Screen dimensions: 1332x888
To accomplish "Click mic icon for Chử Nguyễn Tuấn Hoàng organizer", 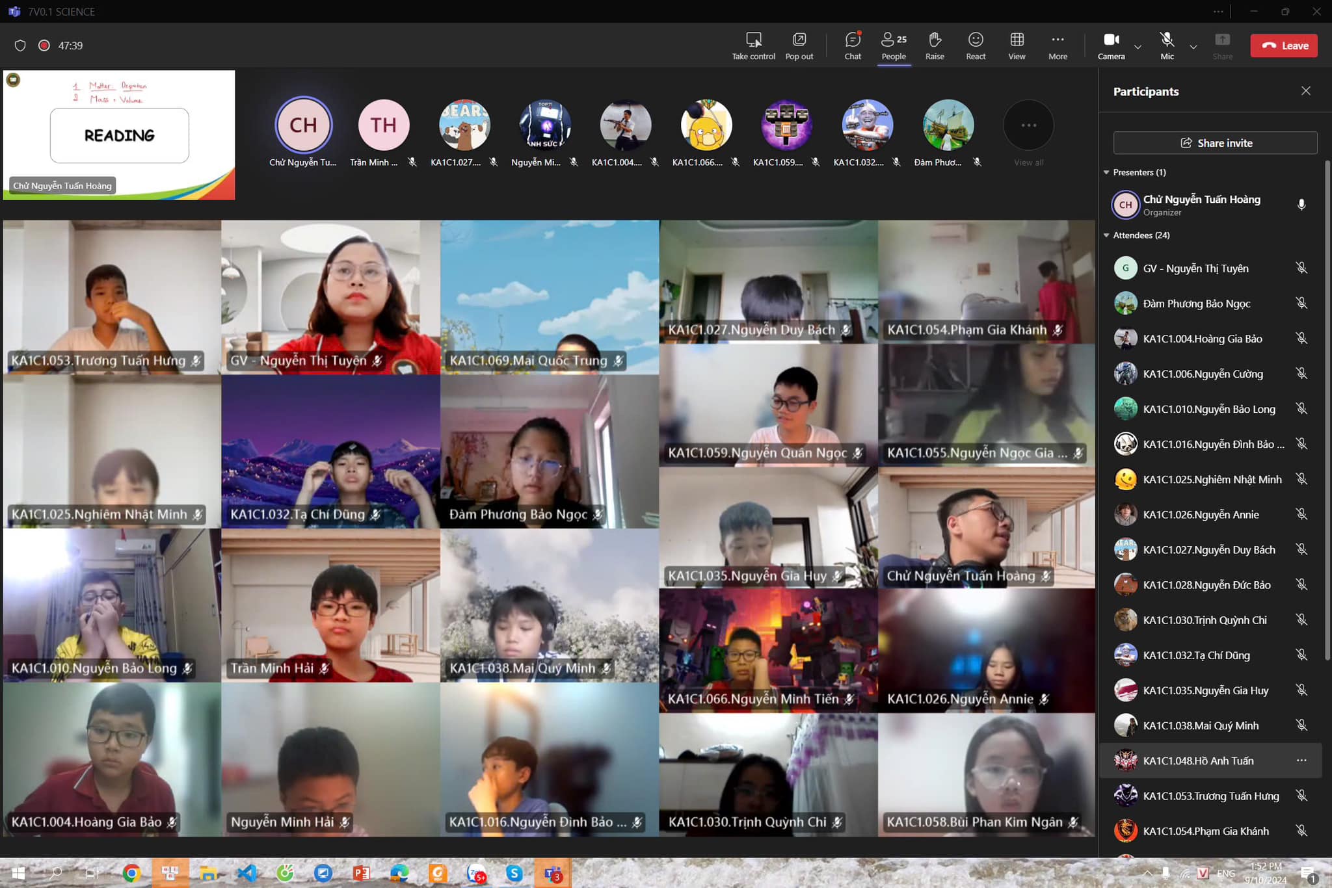I will 1301,205.
